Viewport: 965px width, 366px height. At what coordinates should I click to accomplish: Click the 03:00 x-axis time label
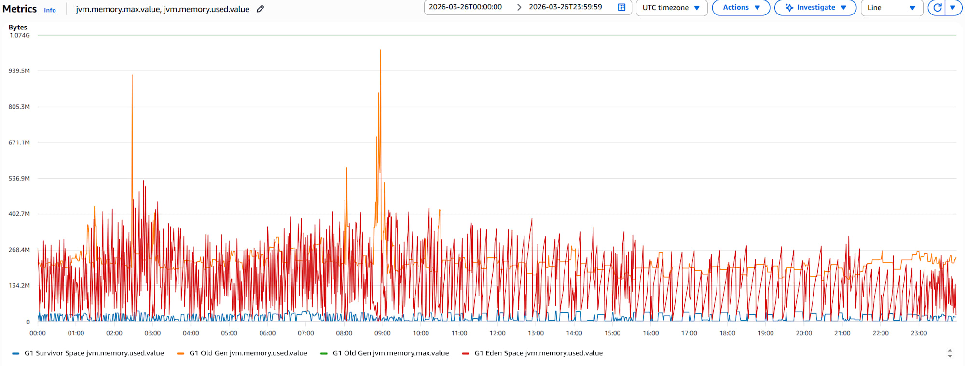[152, 333]
